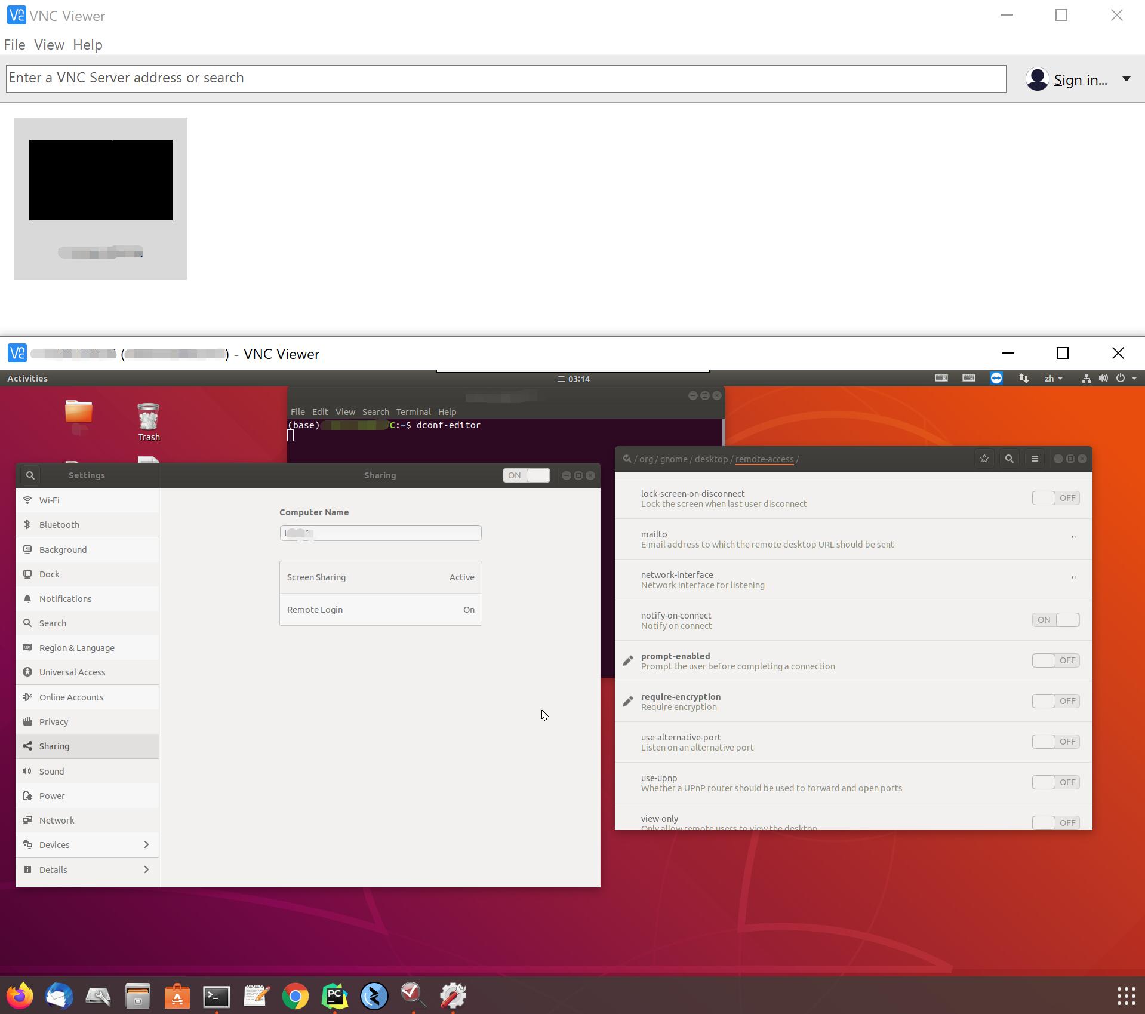Toggle the use-upnp switch

pos(1055,782)
